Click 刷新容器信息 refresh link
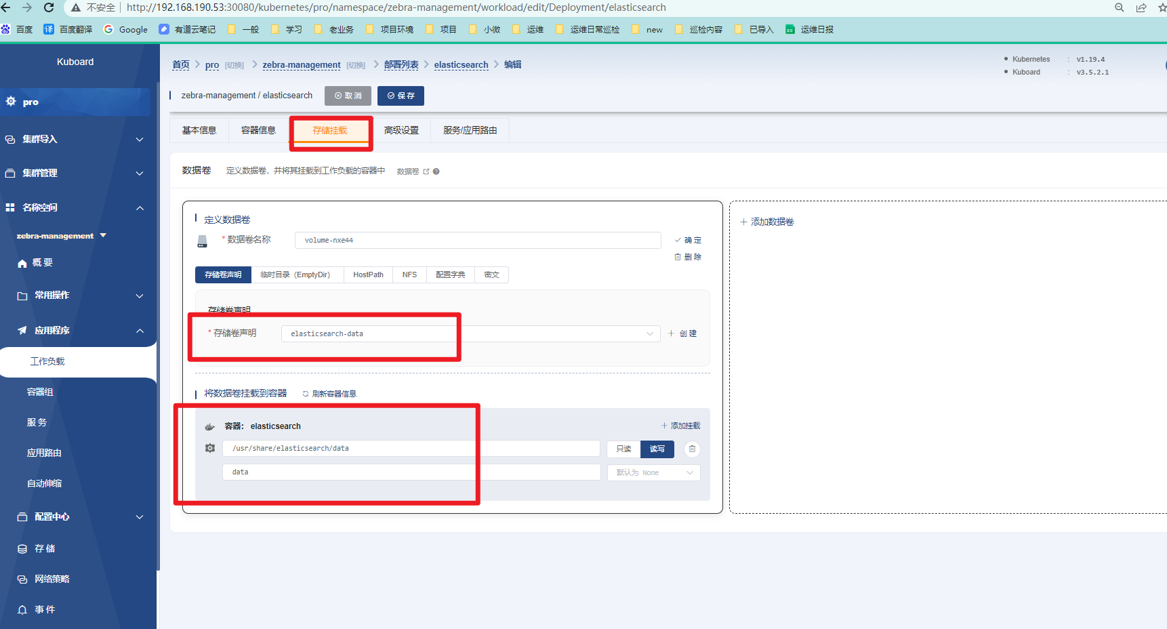 329,394
